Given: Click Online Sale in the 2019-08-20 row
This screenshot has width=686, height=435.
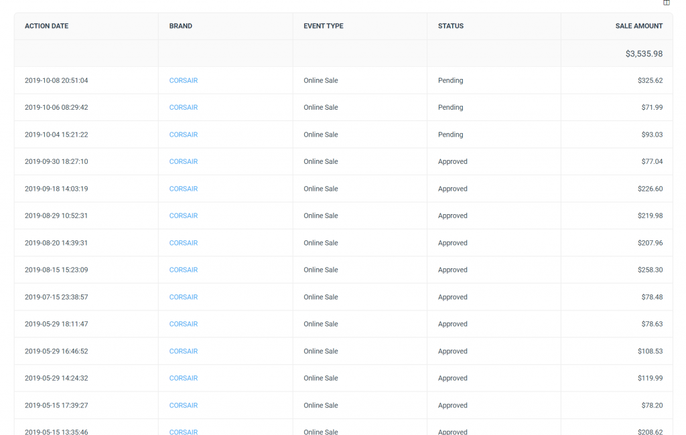Looking at the screenshot, I should 321,243.
